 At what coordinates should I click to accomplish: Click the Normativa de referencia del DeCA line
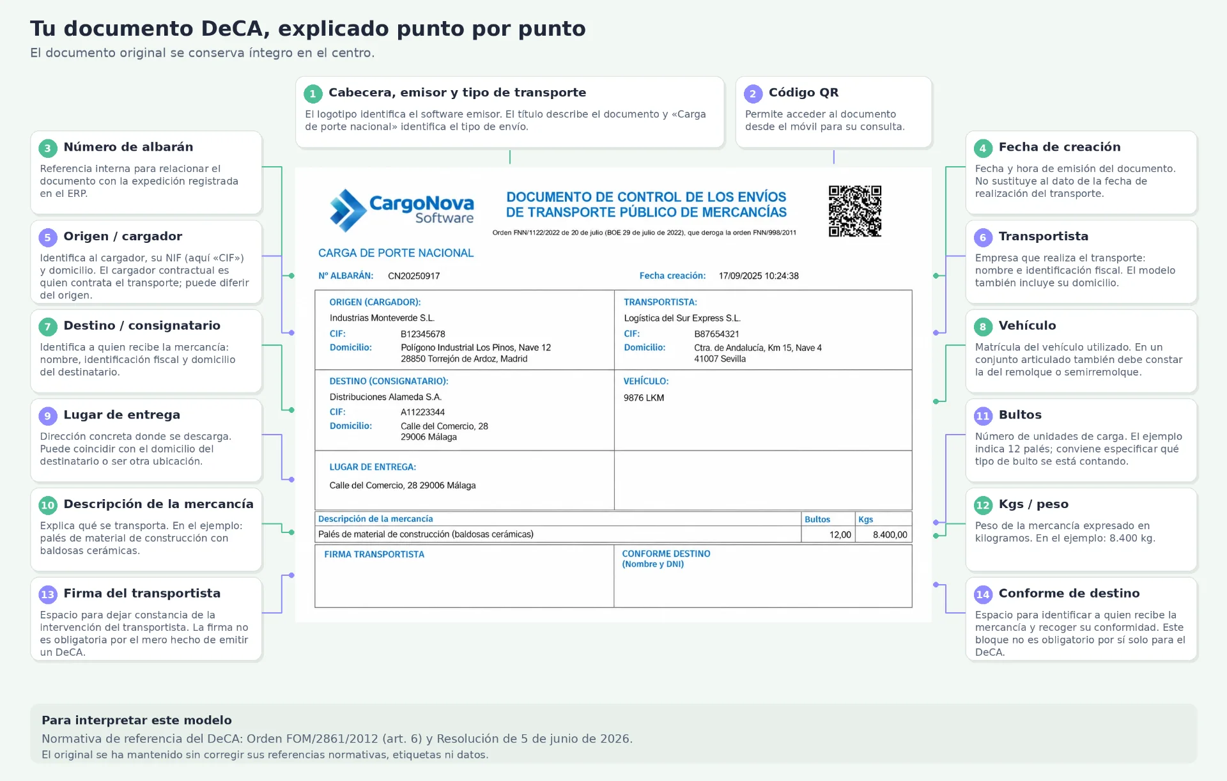(337, 739)
